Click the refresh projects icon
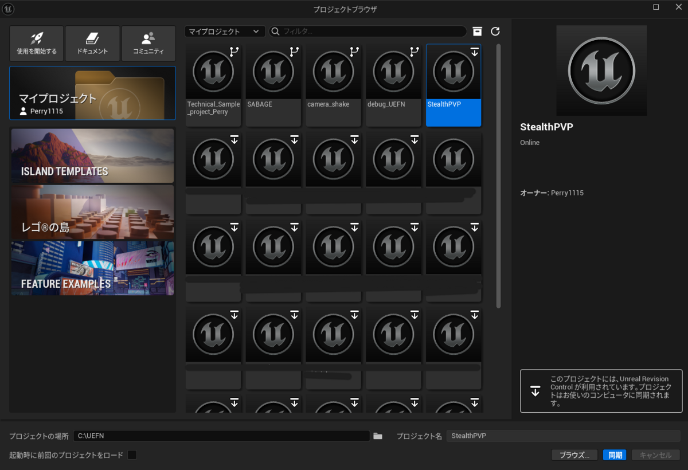The width and height of the screenshot is (688, 470). pos(495,32)
